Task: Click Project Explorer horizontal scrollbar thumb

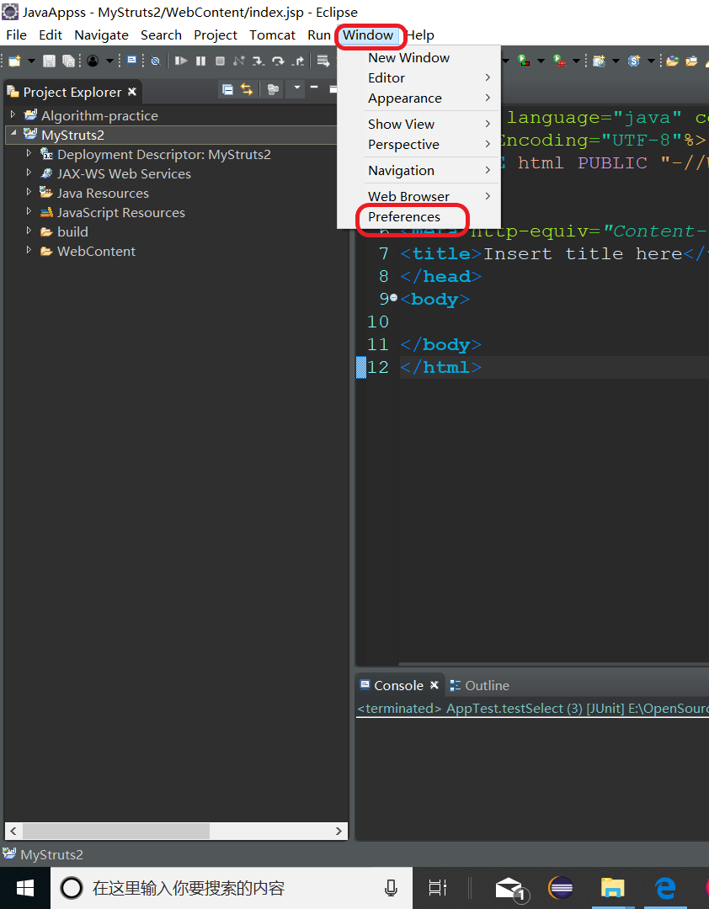Action: tap(116, 831)
